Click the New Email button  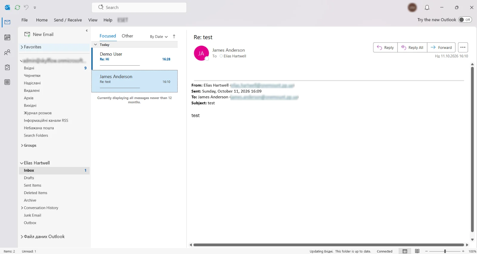(39, 34)
